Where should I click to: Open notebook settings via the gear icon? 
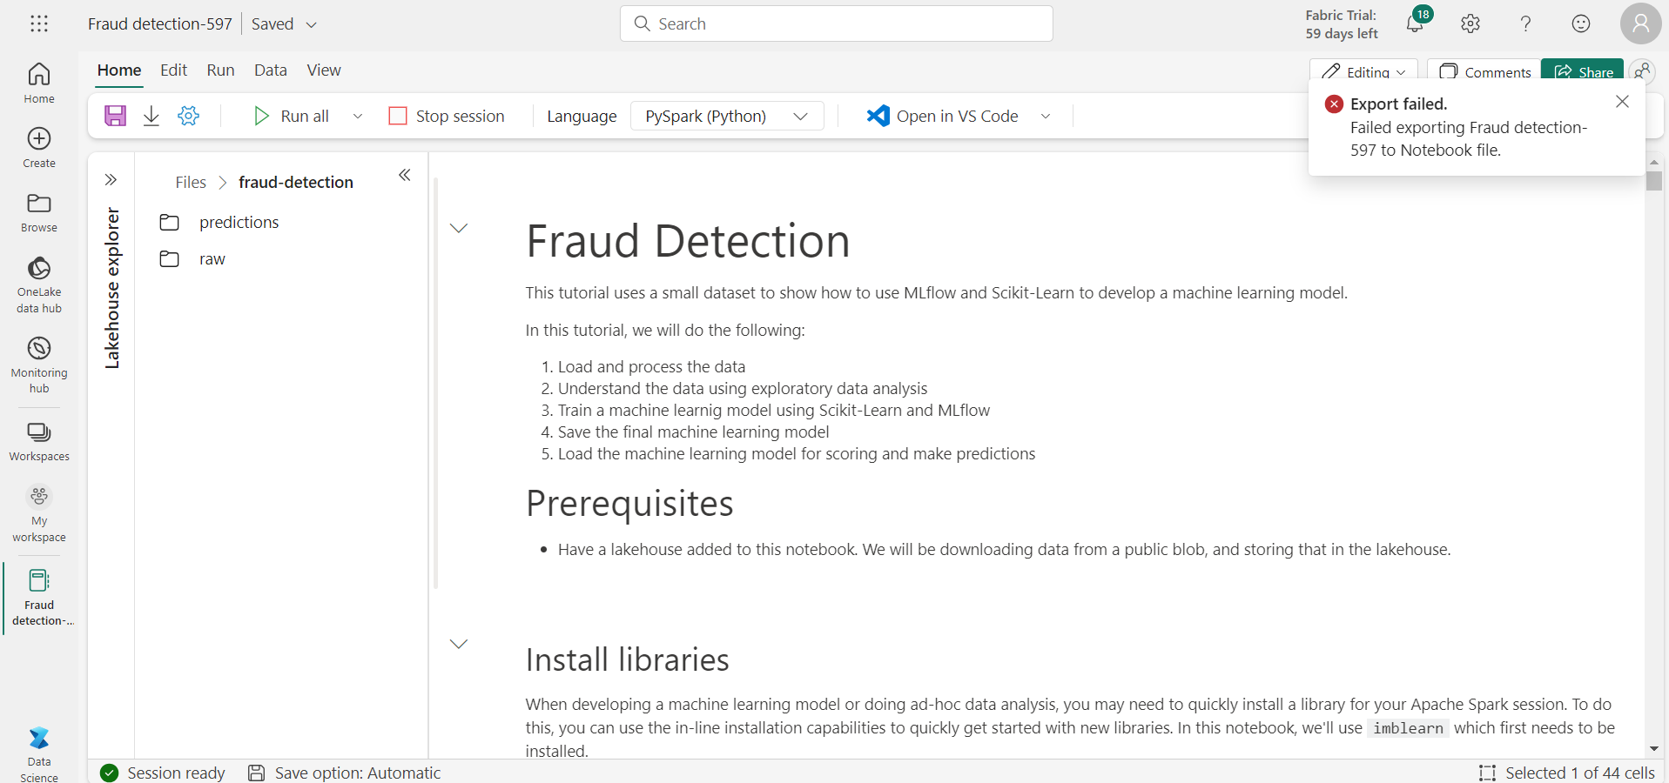tap(188, 115)
